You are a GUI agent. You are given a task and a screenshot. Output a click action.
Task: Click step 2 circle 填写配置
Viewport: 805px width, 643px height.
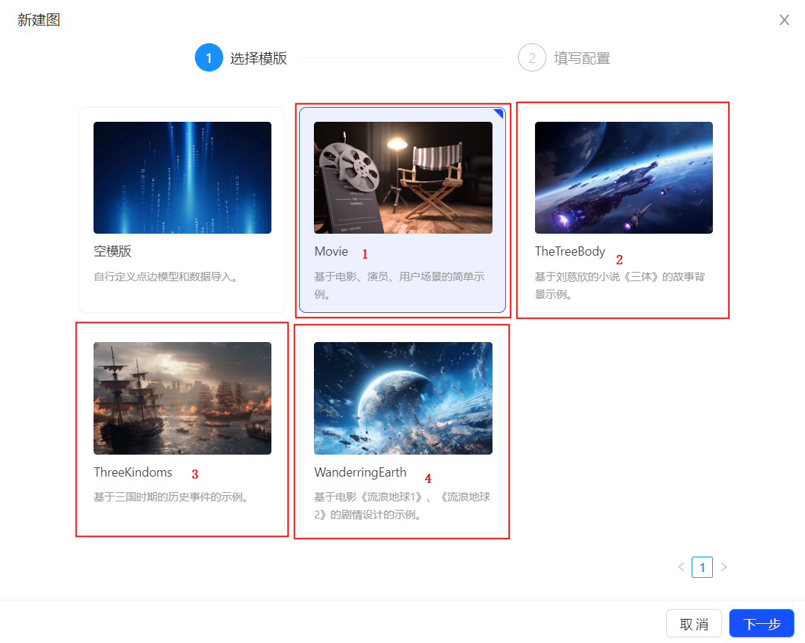coord(532,57)
